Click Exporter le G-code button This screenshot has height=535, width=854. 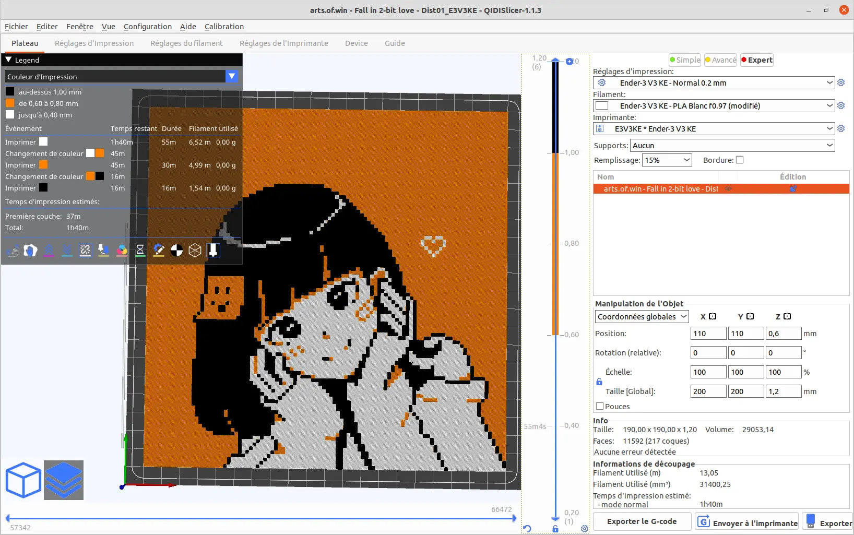(x=642, y=521)
